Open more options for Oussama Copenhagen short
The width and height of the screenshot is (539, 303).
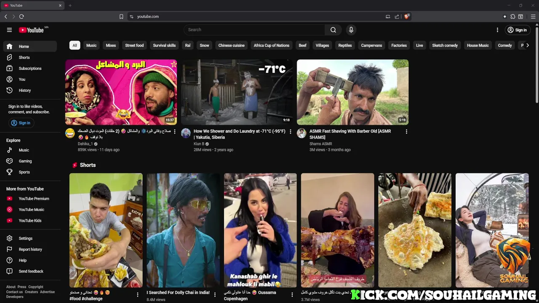(292, 295)
